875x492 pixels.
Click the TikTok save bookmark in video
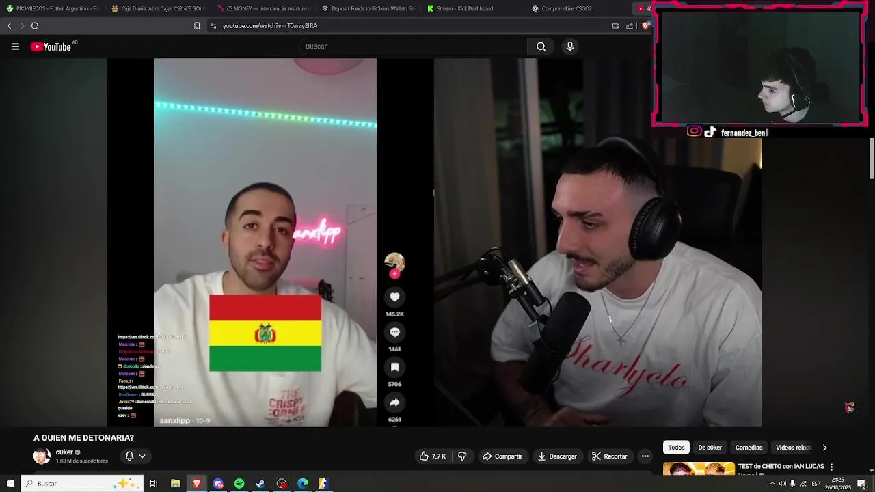pyautogui.click(x=394, y=367)
